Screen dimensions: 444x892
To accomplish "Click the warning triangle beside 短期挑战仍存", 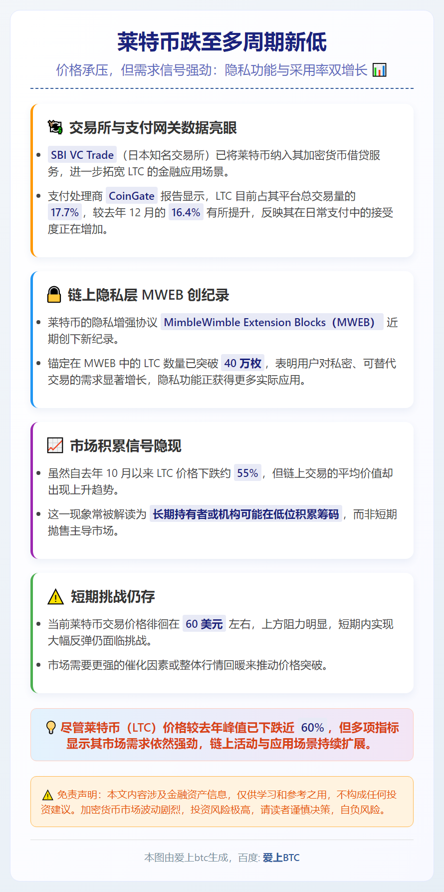I will (55, 596).
